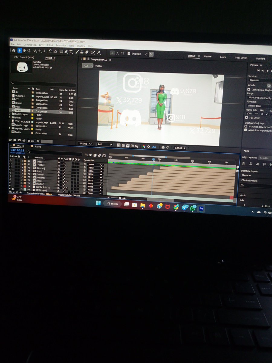
Task: Select the Pen tool
Action: [66, 51]
